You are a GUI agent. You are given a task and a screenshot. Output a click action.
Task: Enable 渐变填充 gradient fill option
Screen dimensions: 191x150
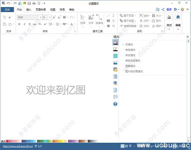124,55
